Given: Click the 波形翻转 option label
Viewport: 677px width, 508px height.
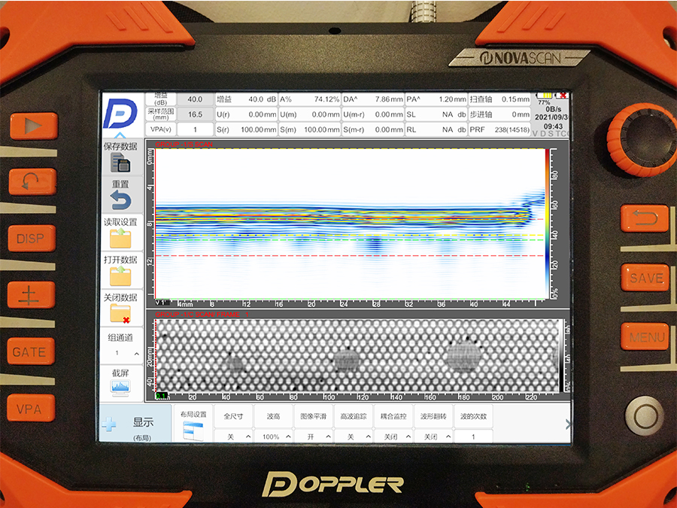Looking at the screenshot, I should (433, 416).
